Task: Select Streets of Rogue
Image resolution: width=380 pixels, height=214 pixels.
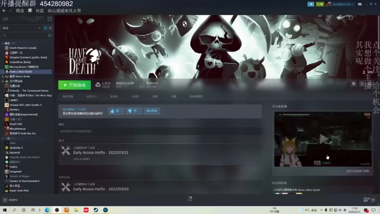Action: (19, 176)
